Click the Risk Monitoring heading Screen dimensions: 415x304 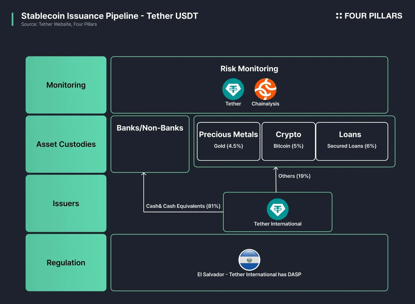point(249,69)
